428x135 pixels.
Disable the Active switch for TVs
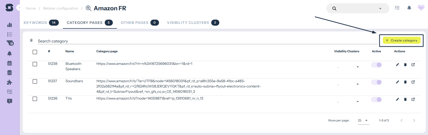pyautogui.click(x=377, y=100)
